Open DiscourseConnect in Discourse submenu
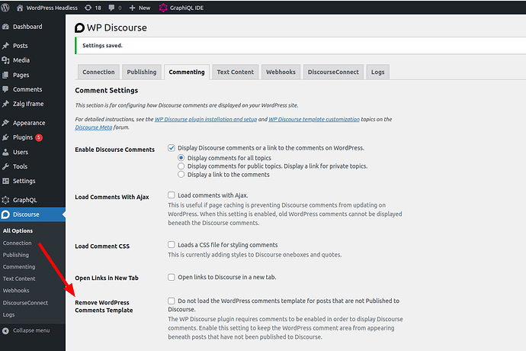 (x=25, y=303)
